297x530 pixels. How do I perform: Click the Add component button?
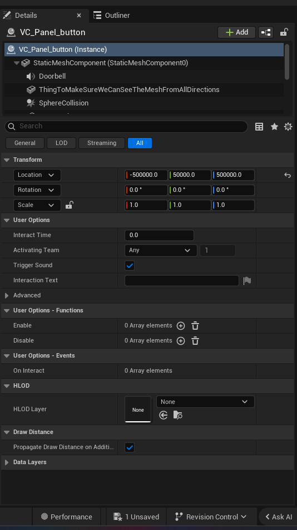(x=237, y=32)
